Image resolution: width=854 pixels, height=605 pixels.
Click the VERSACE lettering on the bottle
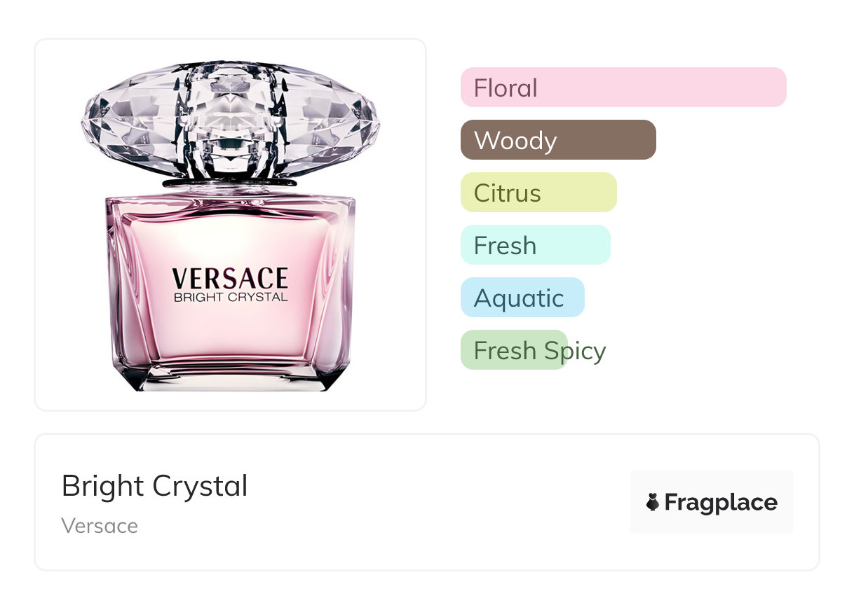point(230,278)
